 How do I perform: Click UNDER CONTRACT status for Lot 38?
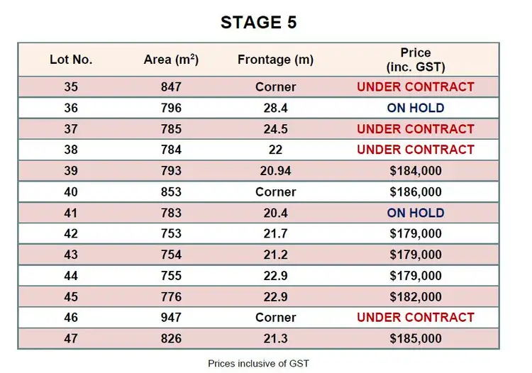pos(415,150)
